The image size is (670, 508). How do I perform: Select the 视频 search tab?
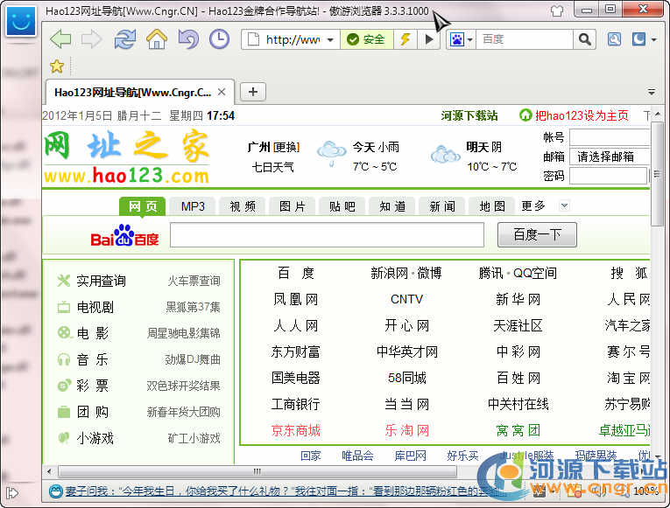click(x=243, y=206)
